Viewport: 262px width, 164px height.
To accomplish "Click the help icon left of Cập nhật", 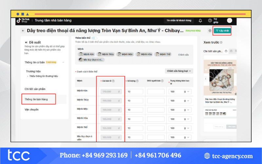I will [210, 31].
